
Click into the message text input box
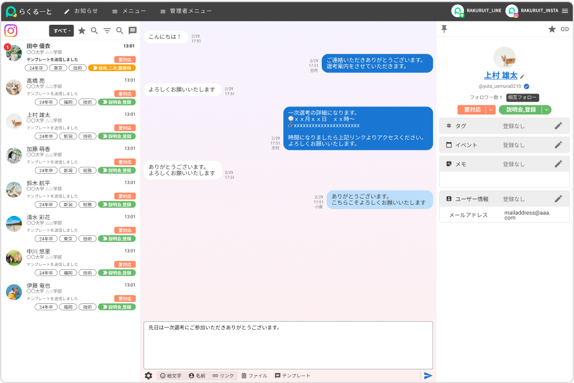[288, 346]
